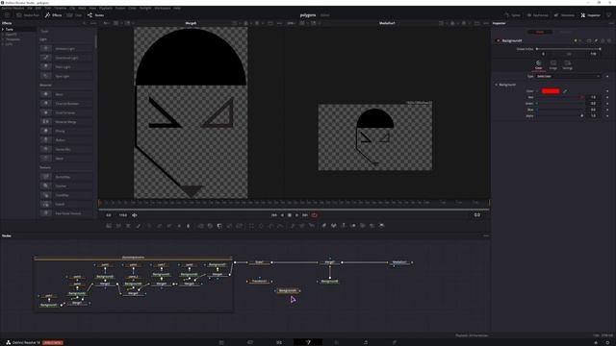Screen dimensions: 616x346
Task: Open the Metadata panel button
Action: pyautogui.click(x=564, y=15)
